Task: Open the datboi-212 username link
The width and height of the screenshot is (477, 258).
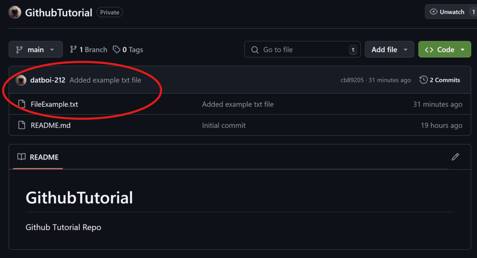Action: [x=47, y=80]
